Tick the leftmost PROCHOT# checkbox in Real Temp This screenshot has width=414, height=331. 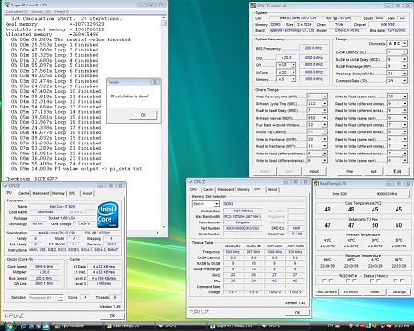click(x=324, y=280)
